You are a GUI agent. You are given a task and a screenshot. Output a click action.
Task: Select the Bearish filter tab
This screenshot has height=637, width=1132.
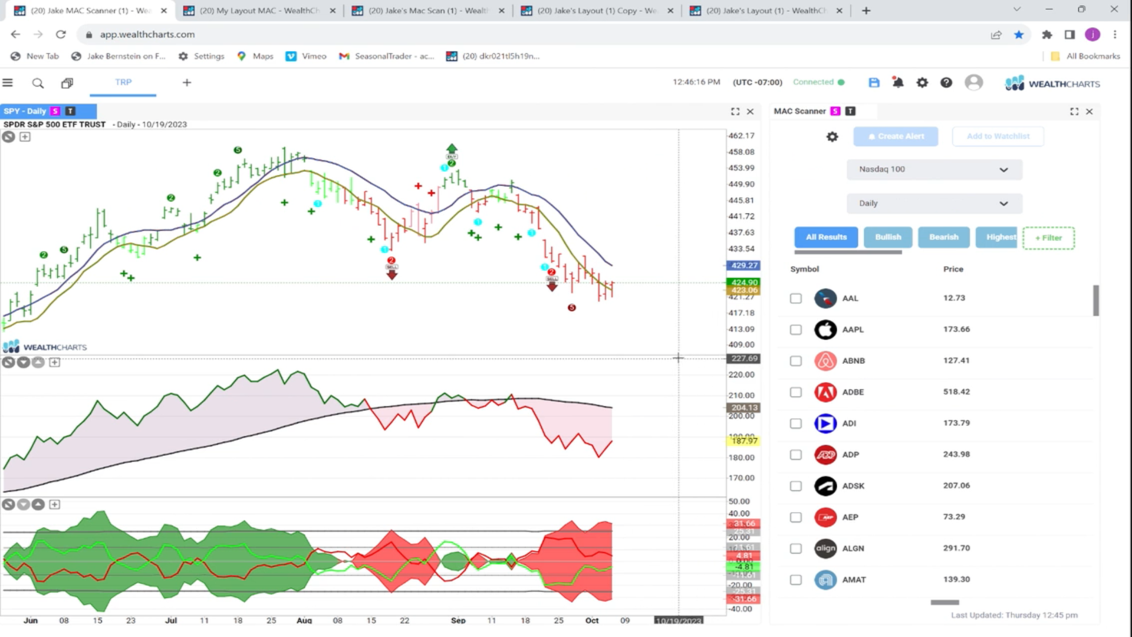943,237
